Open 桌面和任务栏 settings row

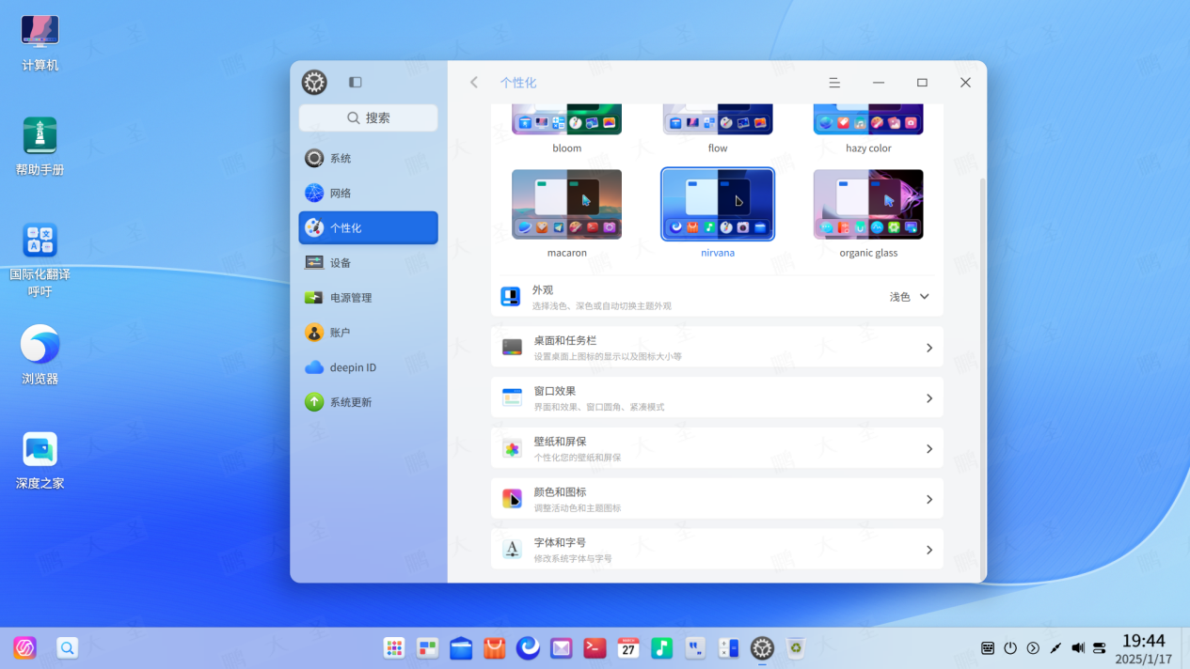(717, 348)
